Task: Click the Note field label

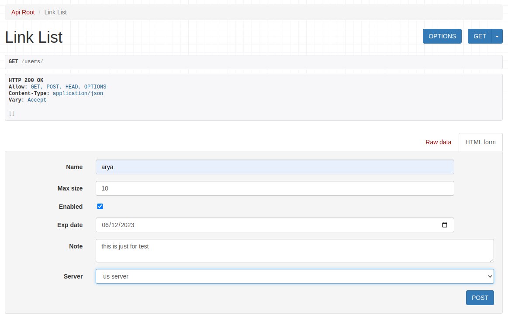Action: pyautogui.click(x=76, y=246)
